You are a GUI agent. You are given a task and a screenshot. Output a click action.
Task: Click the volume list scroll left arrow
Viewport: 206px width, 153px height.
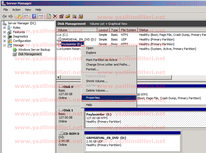pos(58,77)
